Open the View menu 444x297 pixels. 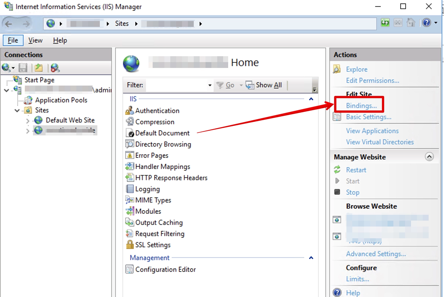(36, 40)
